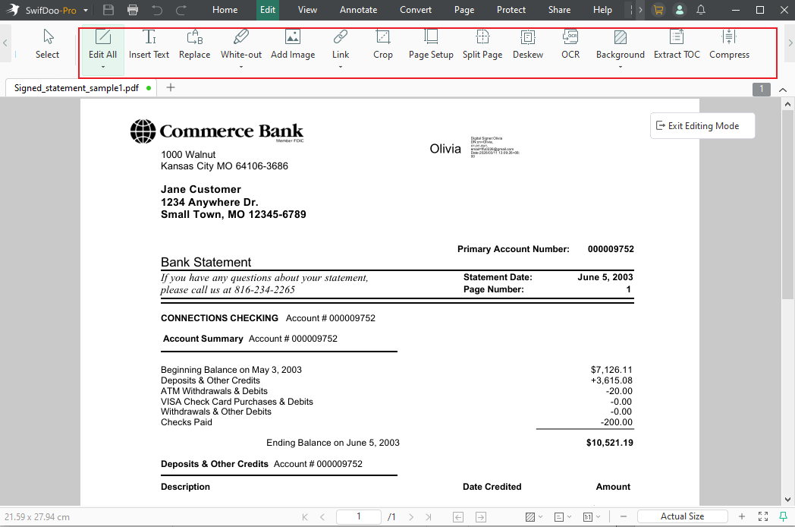This screenshot has width=795, height=527.
Task: Click the page number input field
Action: coord(359,516)
